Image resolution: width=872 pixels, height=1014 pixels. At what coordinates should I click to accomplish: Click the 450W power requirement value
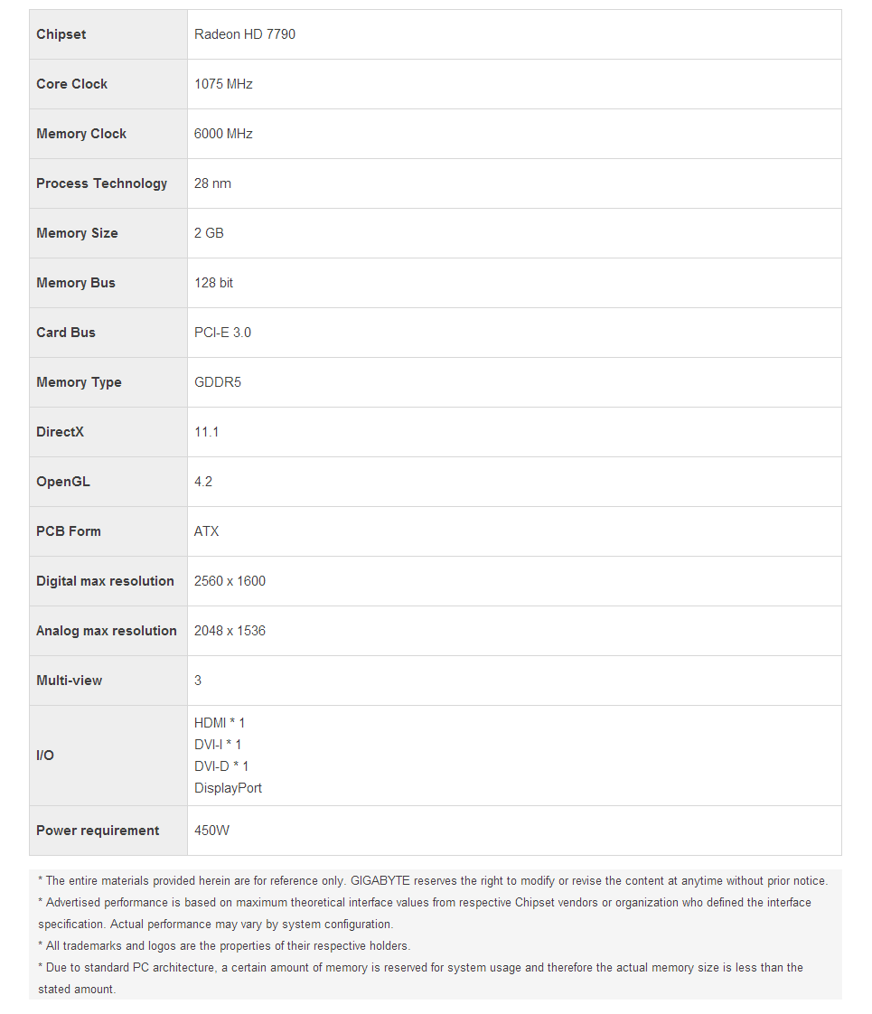click(x=211, y=831)
